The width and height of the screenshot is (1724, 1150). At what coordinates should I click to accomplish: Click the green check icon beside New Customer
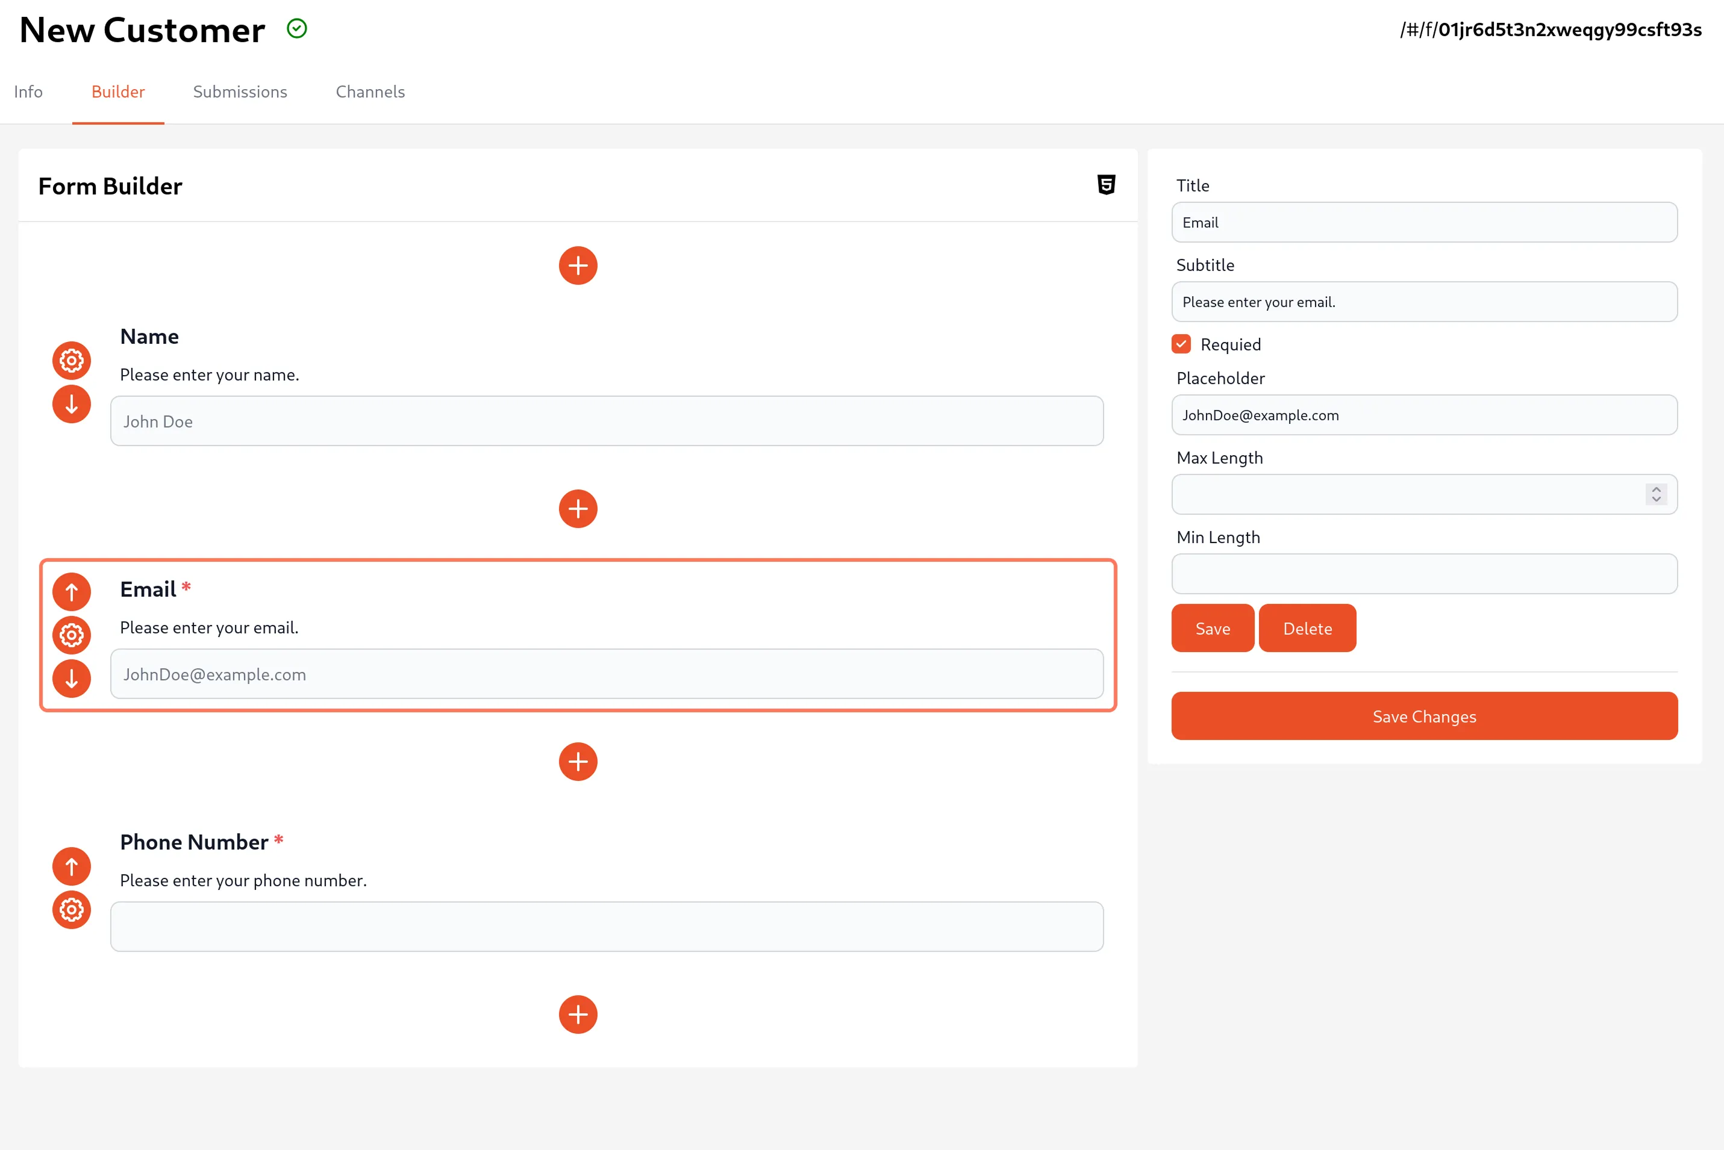tap(296, 29)
